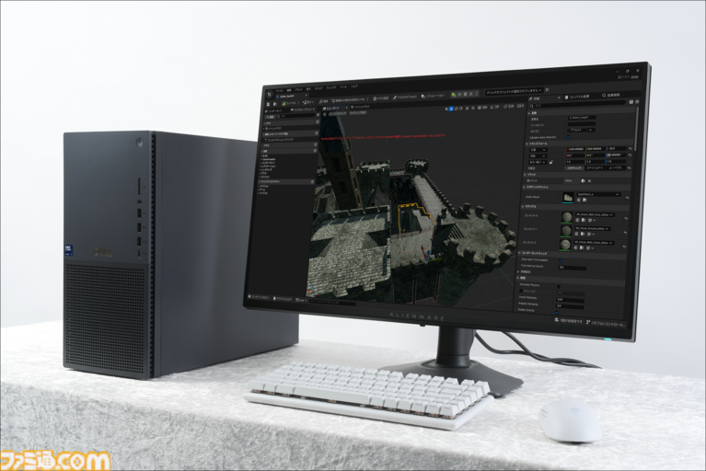Click the unsaved items status button
The width and height of the screenshot is (706, 471).
tap(569, 321)
